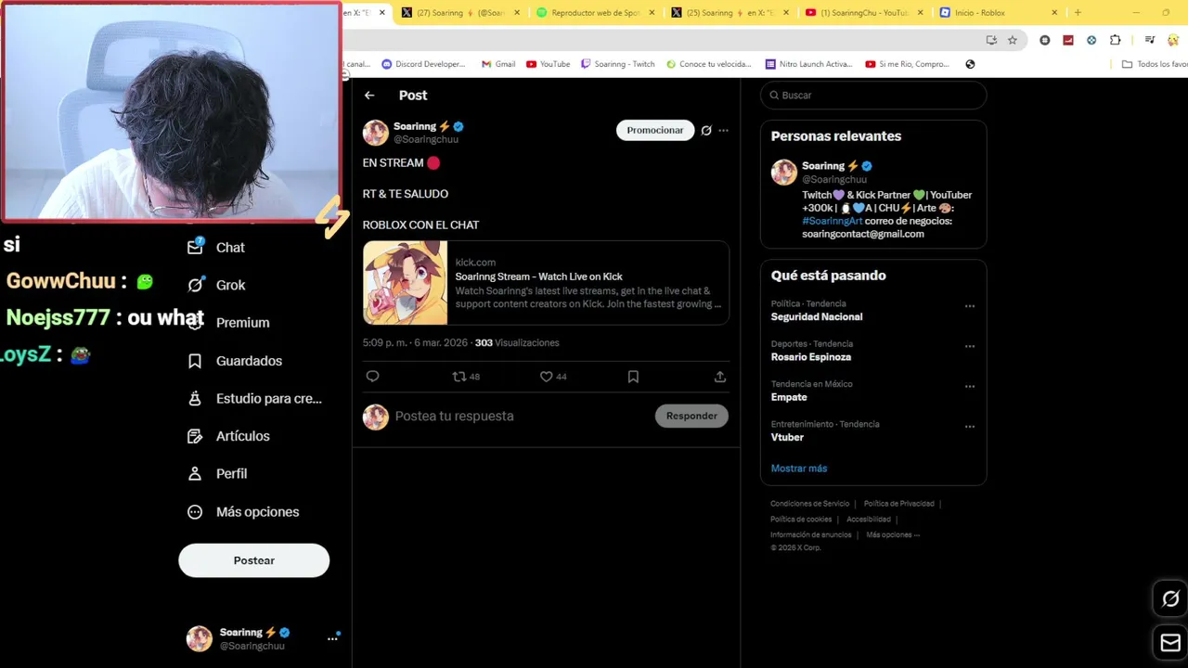Open the Vtuber trend
This screenshot has width=1188, height=668.
(x=787, y=437)
